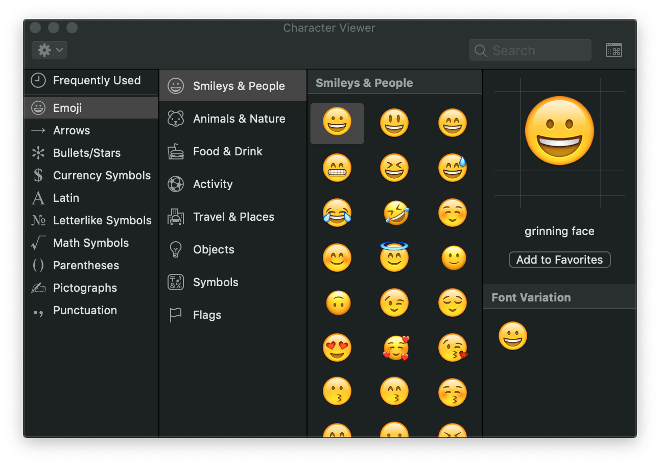Screen dimensions: 660x465
Task: Select the Math Symbols category
Action: (90, 243)
